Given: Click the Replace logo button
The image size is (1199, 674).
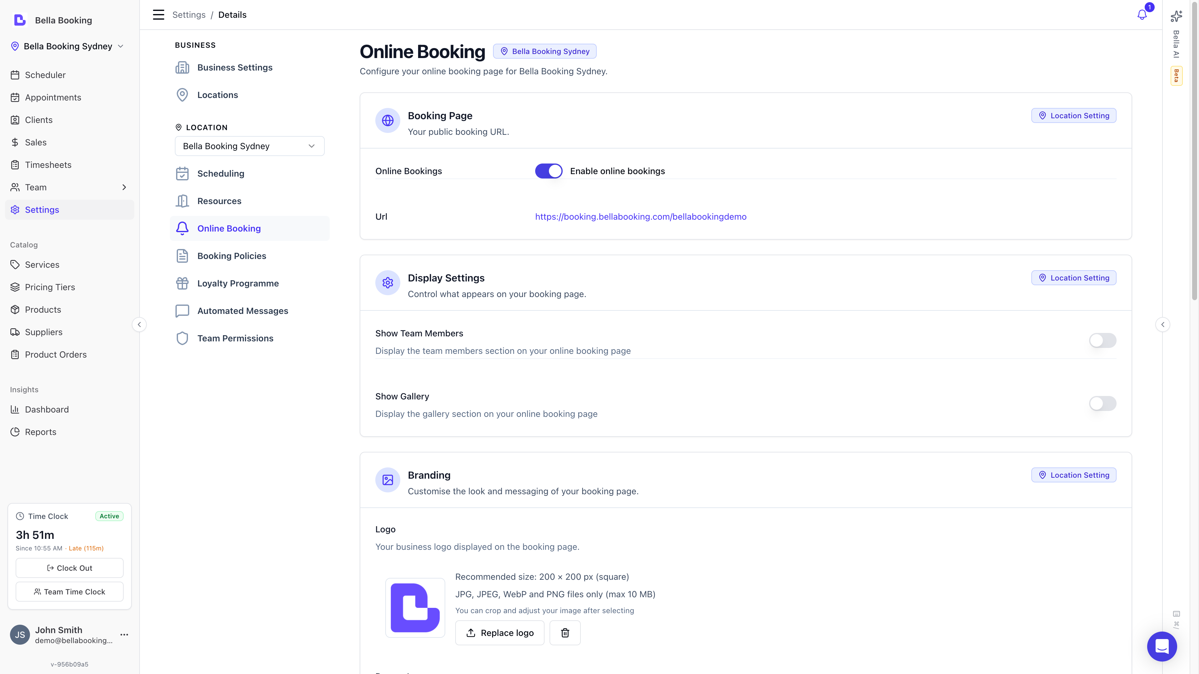Looking at the screenshot, I should 500,632.
